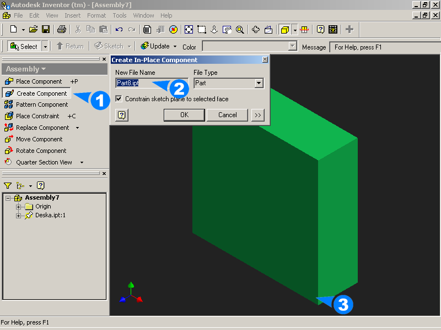Expand the Deska.ipt:1 tree node
The height and width of the screenshot is (330, 441).
click(x=18, y=216)
